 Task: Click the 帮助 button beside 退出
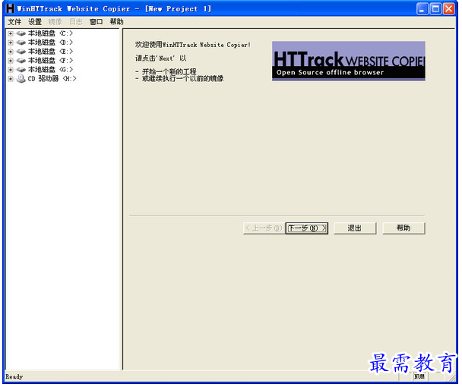404,228
